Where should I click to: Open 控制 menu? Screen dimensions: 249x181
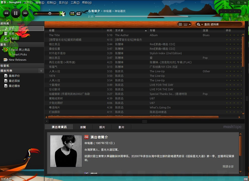pyautogui.click(x=52, y=3)
